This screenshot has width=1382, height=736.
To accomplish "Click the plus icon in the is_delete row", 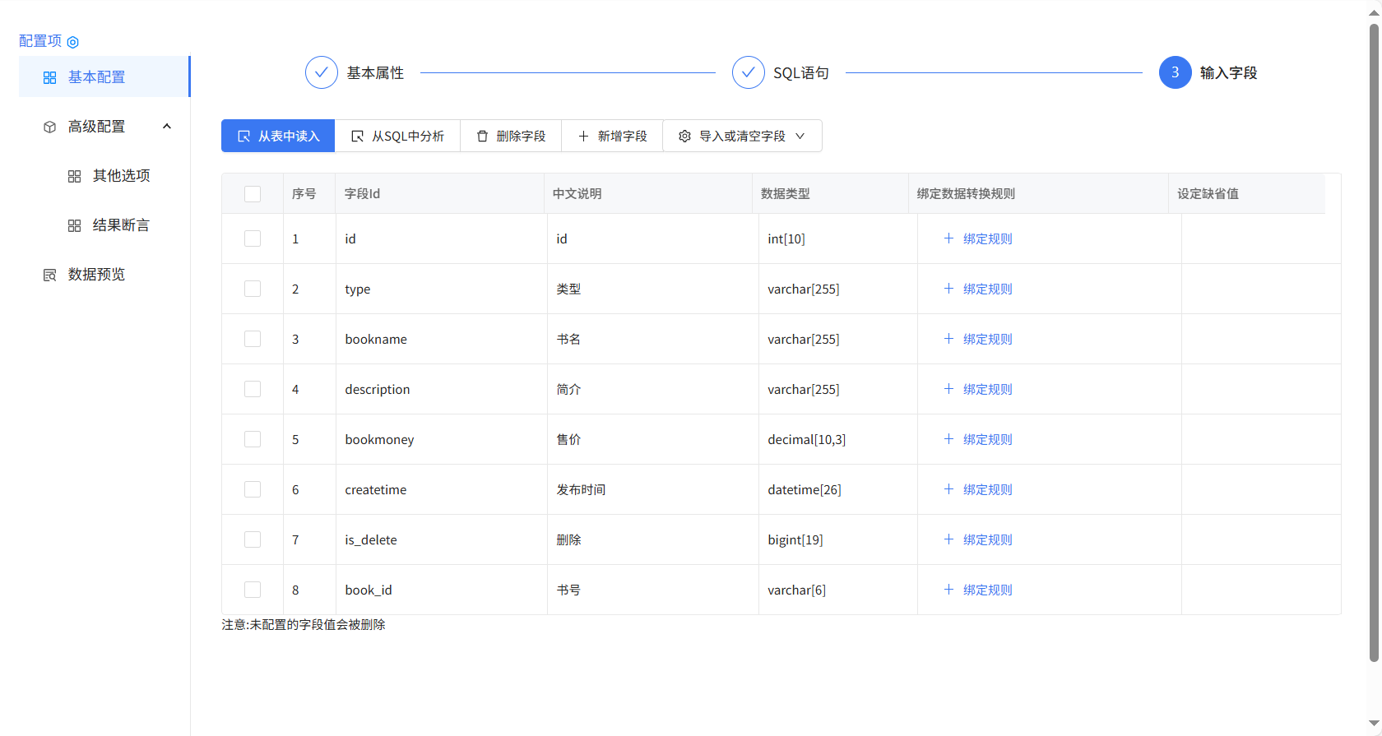I will coord(948,539).
